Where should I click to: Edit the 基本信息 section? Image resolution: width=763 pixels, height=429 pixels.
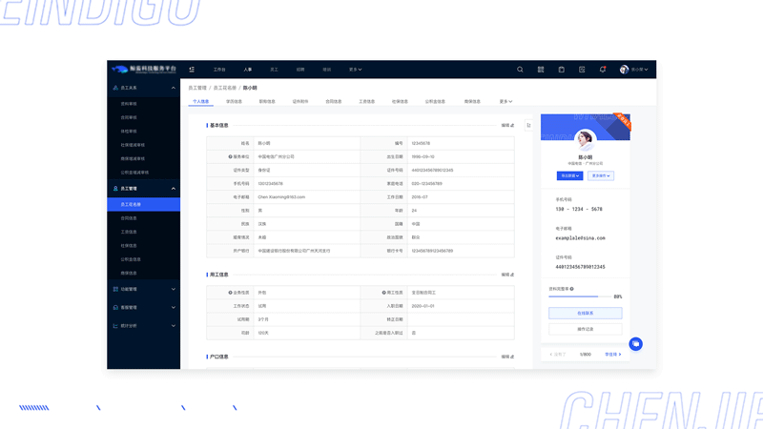tap(507, 125)
